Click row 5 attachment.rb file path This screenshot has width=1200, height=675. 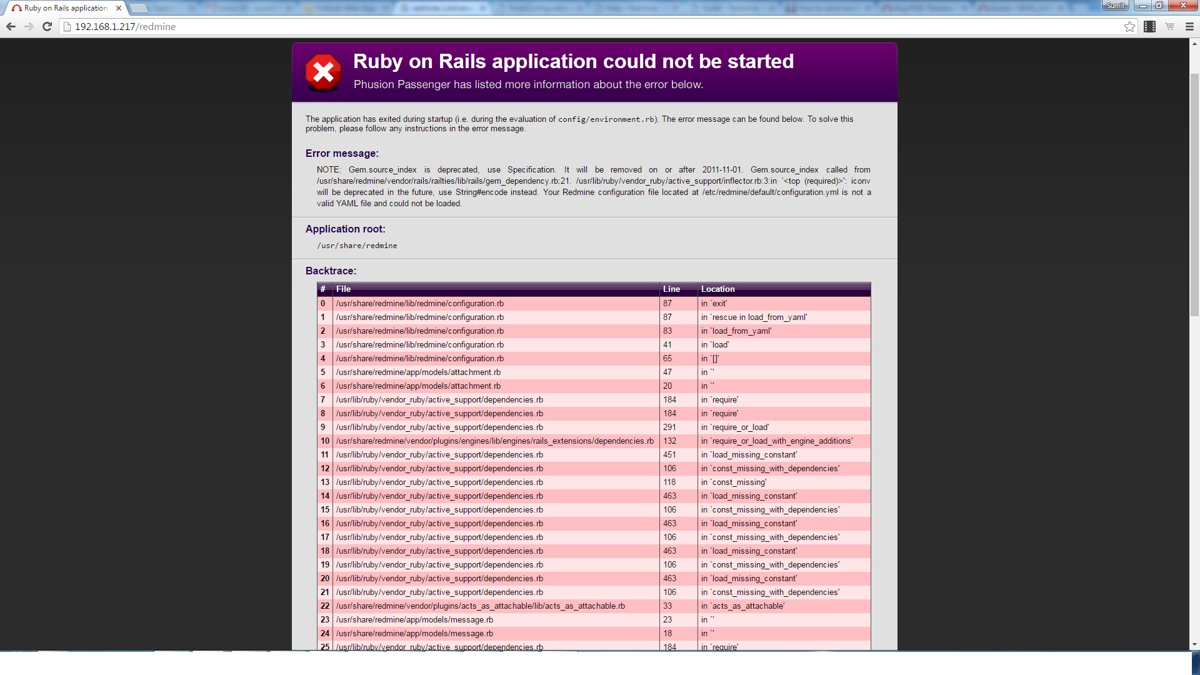418,372
